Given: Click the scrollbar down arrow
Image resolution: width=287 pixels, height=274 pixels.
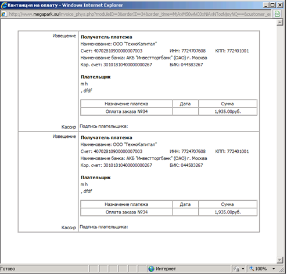Looking at the screenshot, I should tap(280, 260).
